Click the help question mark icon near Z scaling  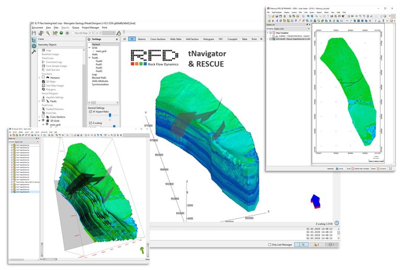pos(337,223)
